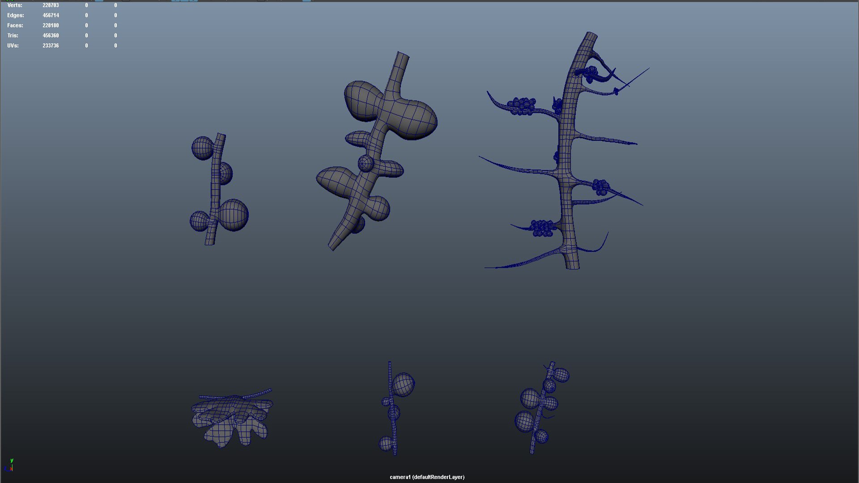
Task: Click the Faces count 228180
Action: [x=51, y=25]
